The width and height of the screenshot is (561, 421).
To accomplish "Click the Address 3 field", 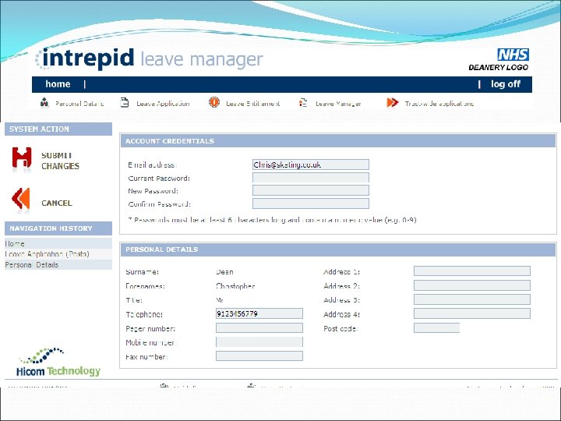I will (x=472, y=299).
